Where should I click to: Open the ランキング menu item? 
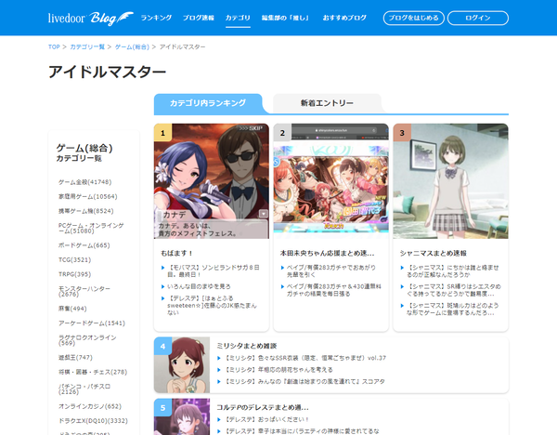click(156, 18)
